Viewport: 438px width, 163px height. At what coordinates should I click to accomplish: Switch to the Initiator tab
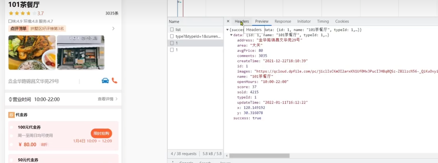point(304,21)
